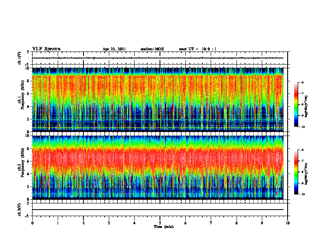The height and width of the screenshot is (250, 324).
Task: Select the ch.2 color bar "log(PSD)" label
Action: (306, 174)
